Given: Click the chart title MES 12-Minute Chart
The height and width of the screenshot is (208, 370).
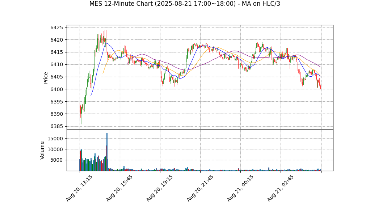Looking at the screenshot, I should 185,4.
